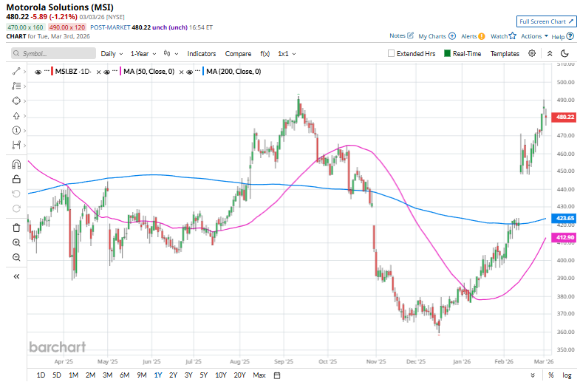Select the 3M time range
Viewport: 580px width, 382px height.
coord(107,375)
